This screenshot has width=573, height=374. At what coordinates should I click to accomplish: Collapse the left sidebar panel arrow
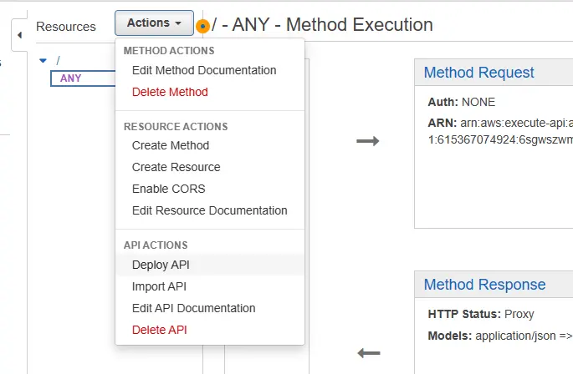tap(19, 37)
